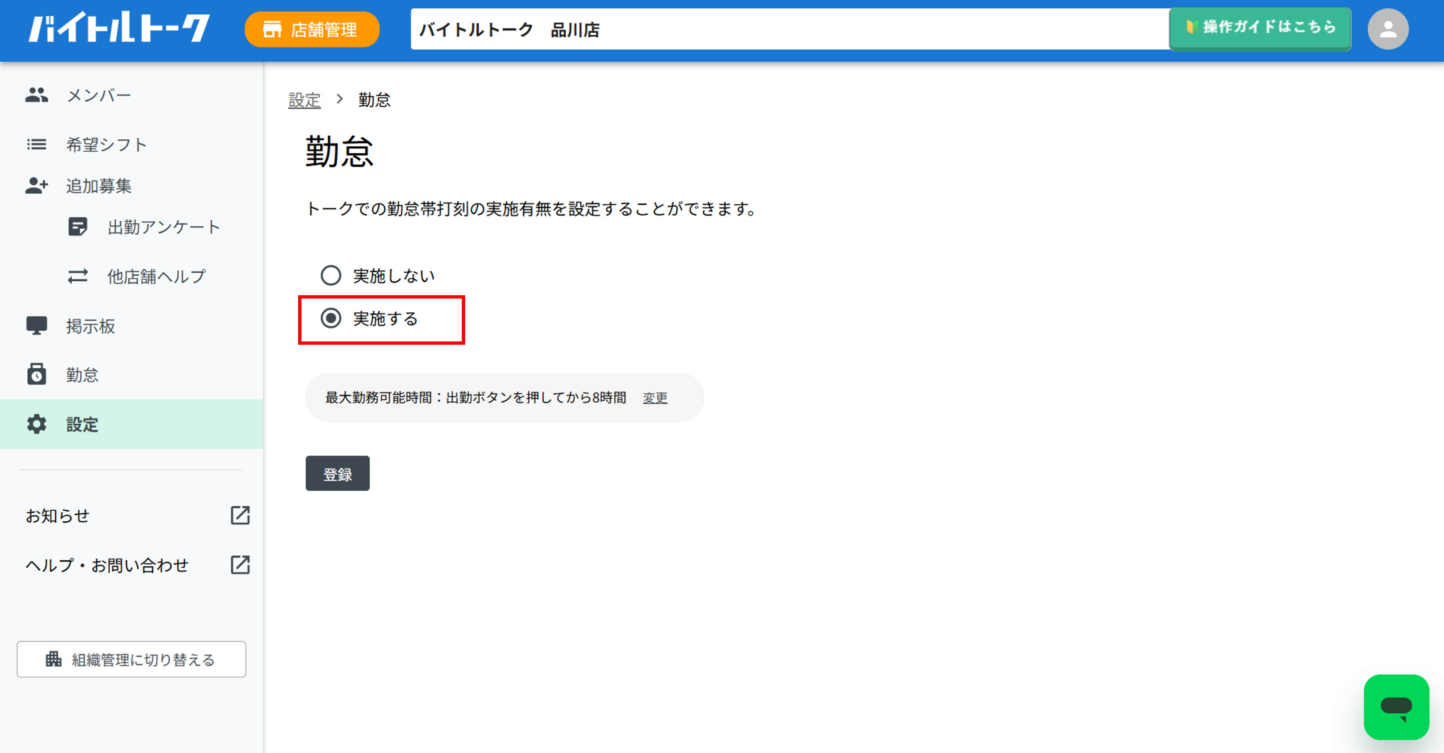Open the 設定 sidebar menu item
The height and width of the screenshot is (753, 1444).
(131, 424)
